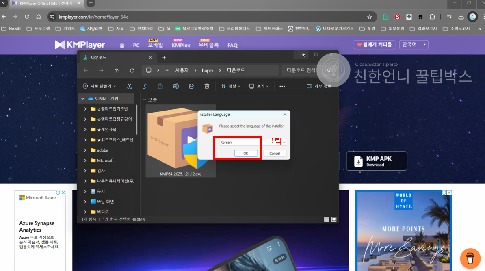
Task: Click the KMP APK Download button
Action: (x=377, y=161)
